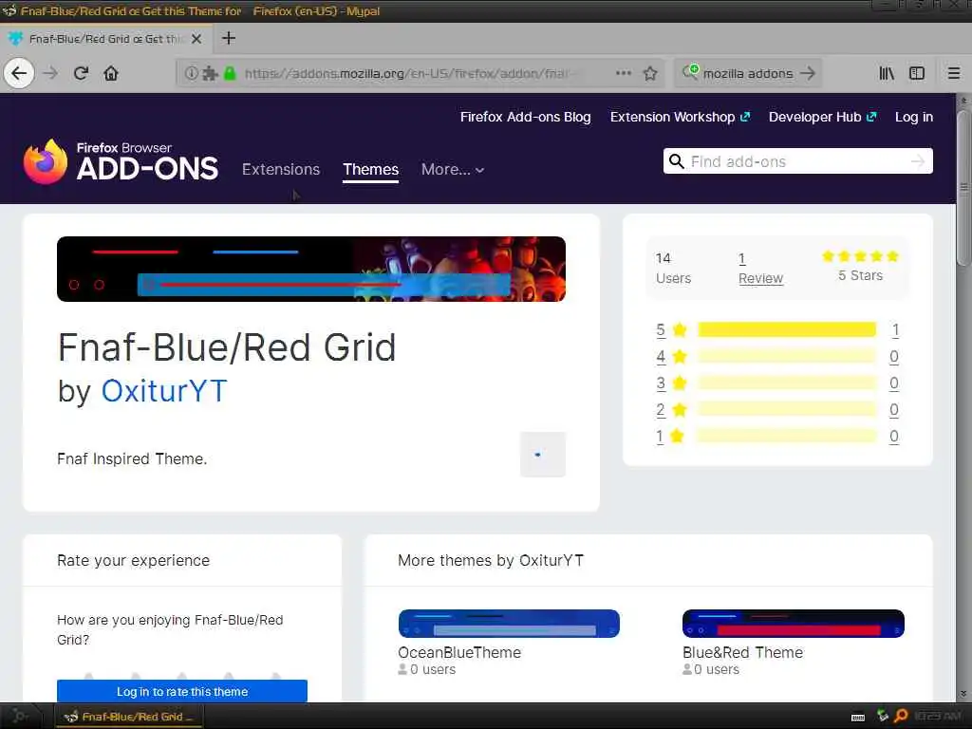
Task: Open a new browser tab
Action: coord(229,38)
